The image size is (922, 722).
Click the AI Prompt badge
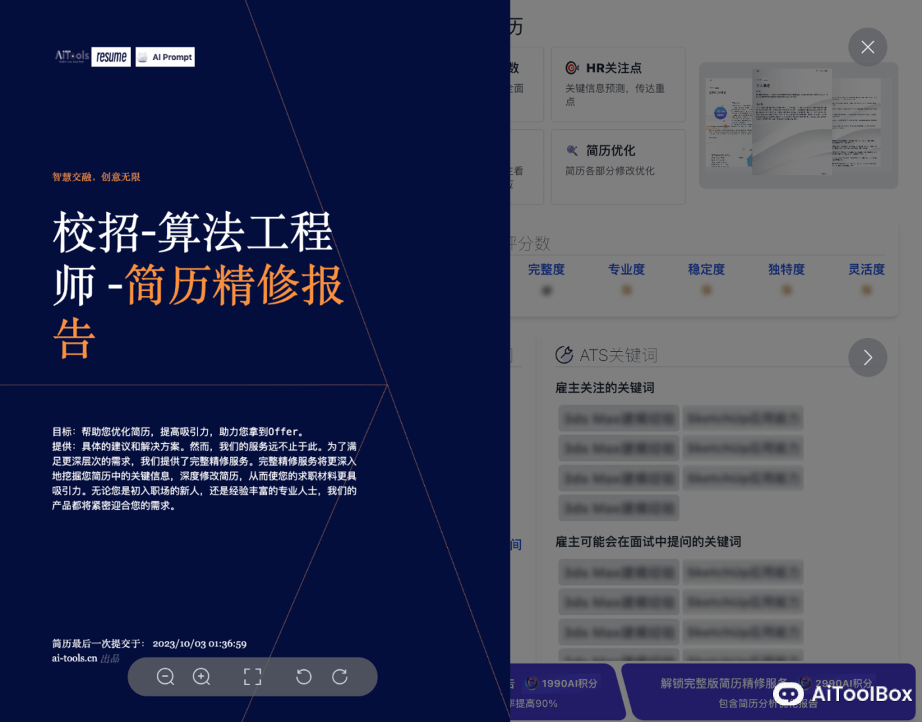pyautogui.click(x=165, y=57)
